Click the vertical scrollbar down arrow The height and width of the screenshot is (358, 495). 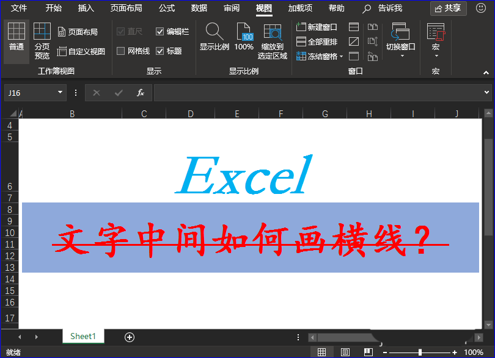point(488,324)
